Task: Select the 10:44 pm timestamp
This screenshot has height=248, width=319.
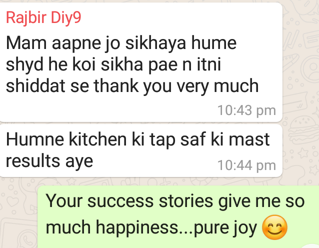Action: coord(246,165)
